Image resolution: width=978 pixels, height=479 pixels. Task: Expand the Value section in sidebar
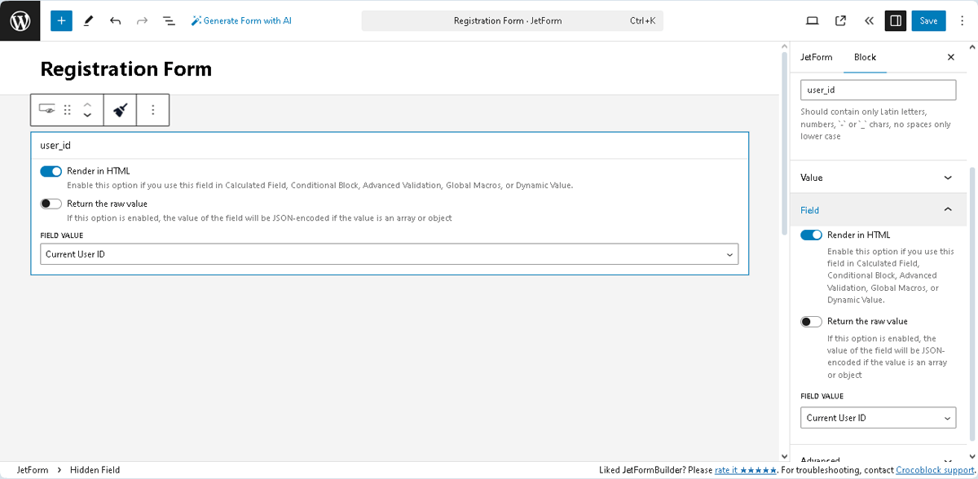tap(878, 177)
